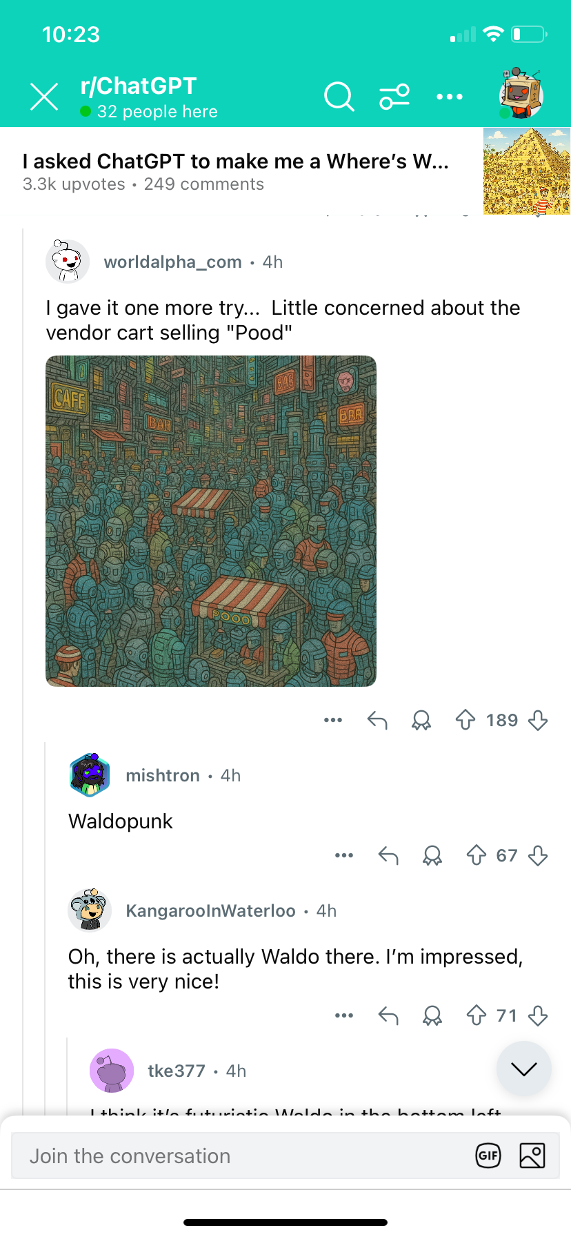Visit worldalpha_com's profile
The height and width of the screenshot is (1237, 571).
tap(172, 262)
